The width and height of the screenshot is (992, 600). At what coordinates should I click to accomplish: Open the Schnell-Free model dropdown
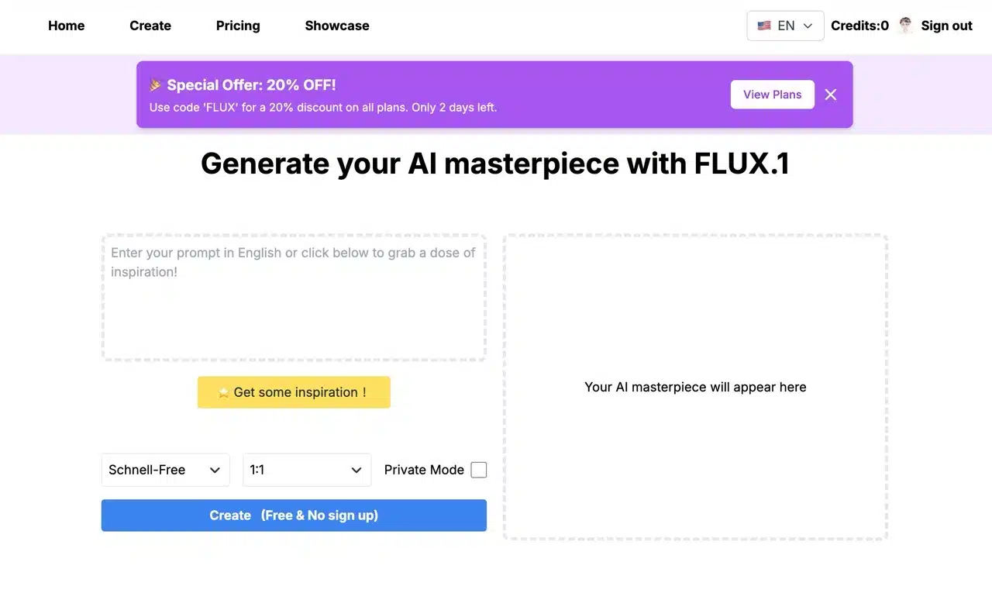coord(165,470)
